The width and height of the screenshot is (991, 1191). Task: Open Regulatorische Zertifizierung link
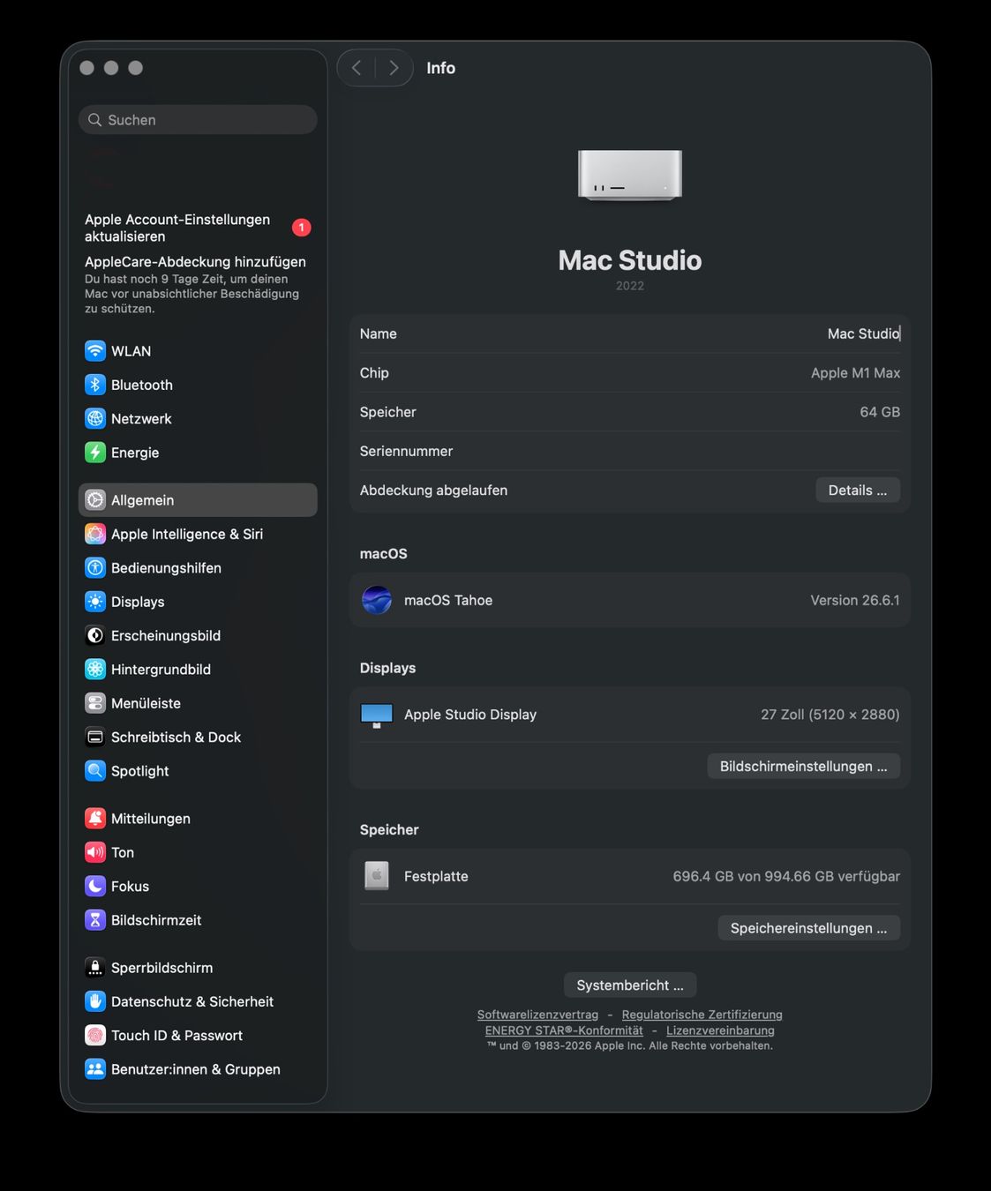(702, 1015)
